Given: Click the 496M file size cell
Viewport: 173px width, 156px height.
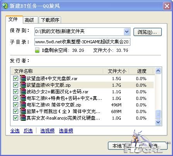Looking at the screenshot, I should coord(116,105).
